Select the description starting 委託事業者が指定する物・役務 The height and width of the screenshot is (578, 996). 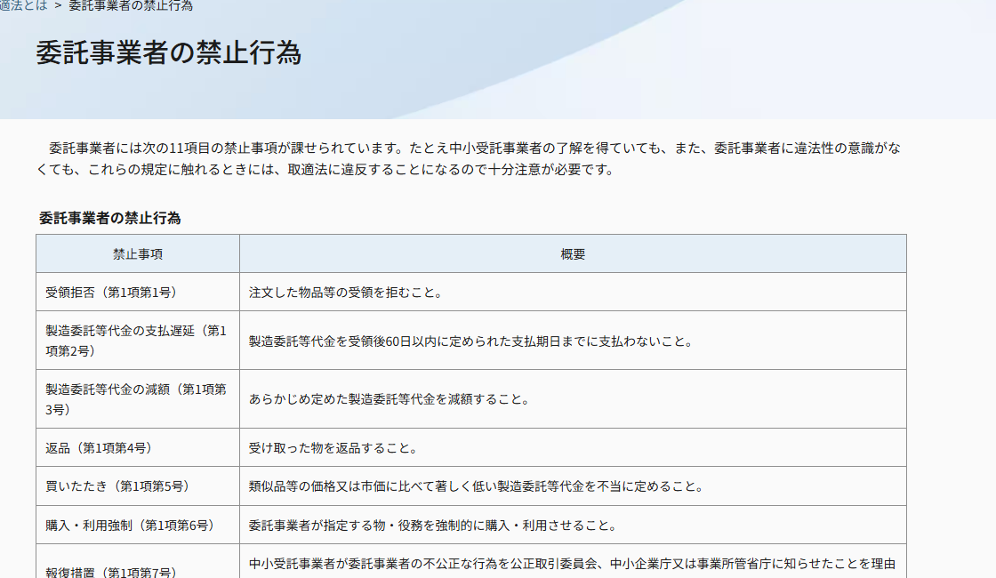[573, 526]
